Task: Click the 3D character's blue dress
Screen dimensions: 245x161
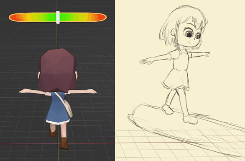Action: click(x=57, y=108)
